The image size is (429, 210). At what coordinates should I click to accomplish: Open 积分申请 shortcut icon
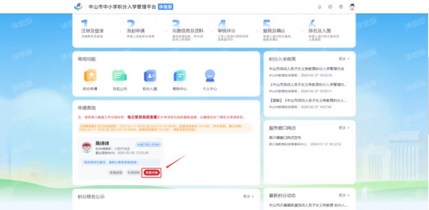tap(90, 76)
